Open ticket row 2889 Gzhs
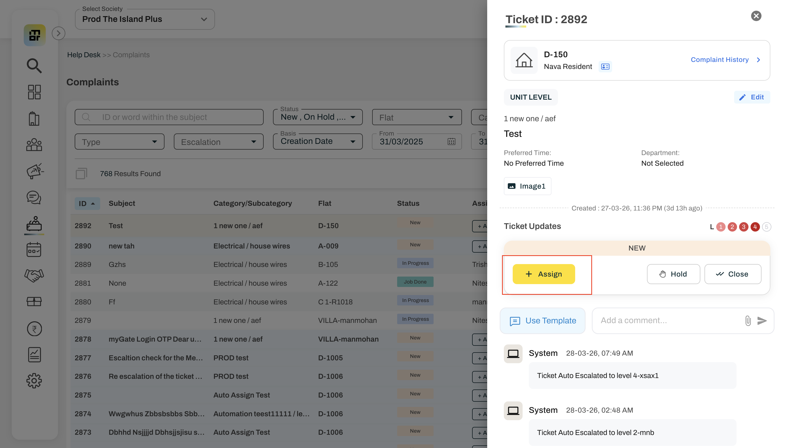The image size is (787, 448). click(278, 265)
